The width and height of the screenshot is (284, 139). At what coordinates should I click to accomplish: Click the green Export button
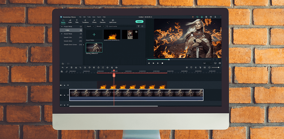pos(139,22)
